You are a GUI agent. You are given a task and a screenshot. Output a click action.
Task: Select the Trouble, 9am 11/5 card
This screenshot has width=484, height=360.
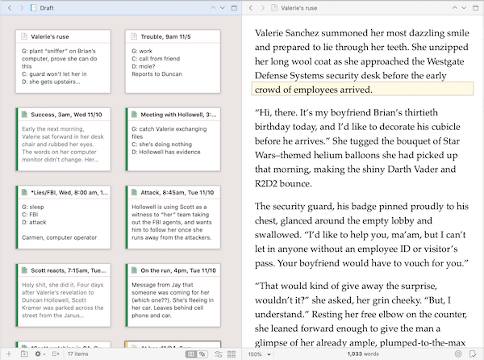pos(173,61)
